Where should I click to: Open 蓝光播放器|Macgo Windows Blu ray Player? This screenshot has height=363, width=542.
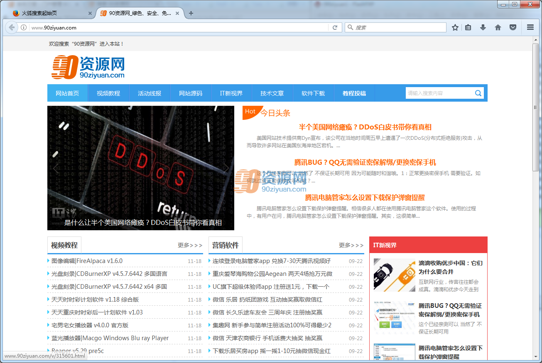coord(110,338)
